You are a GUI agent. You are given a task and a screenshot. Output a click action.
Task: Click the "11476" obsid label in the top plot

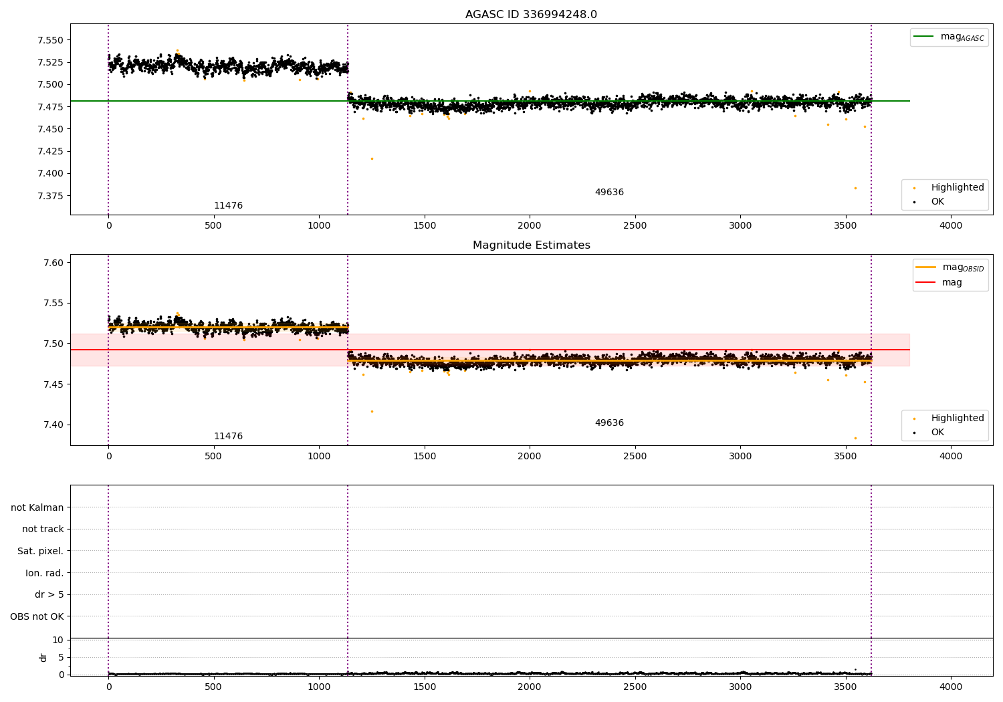228,206
